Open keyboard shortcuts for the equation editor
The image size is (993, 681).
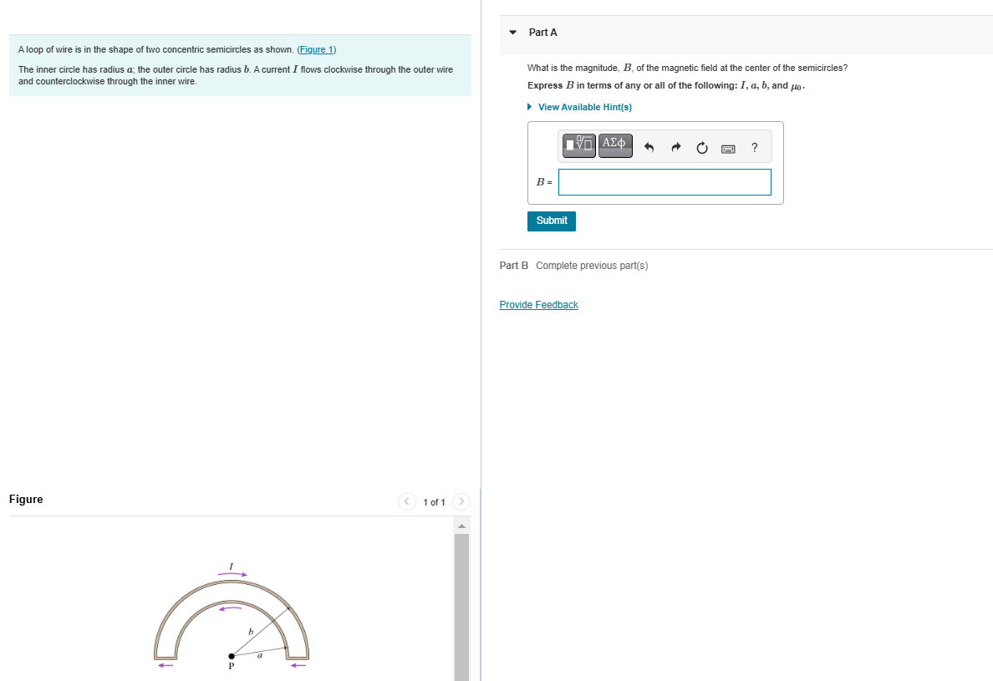[x=727, y=148]
